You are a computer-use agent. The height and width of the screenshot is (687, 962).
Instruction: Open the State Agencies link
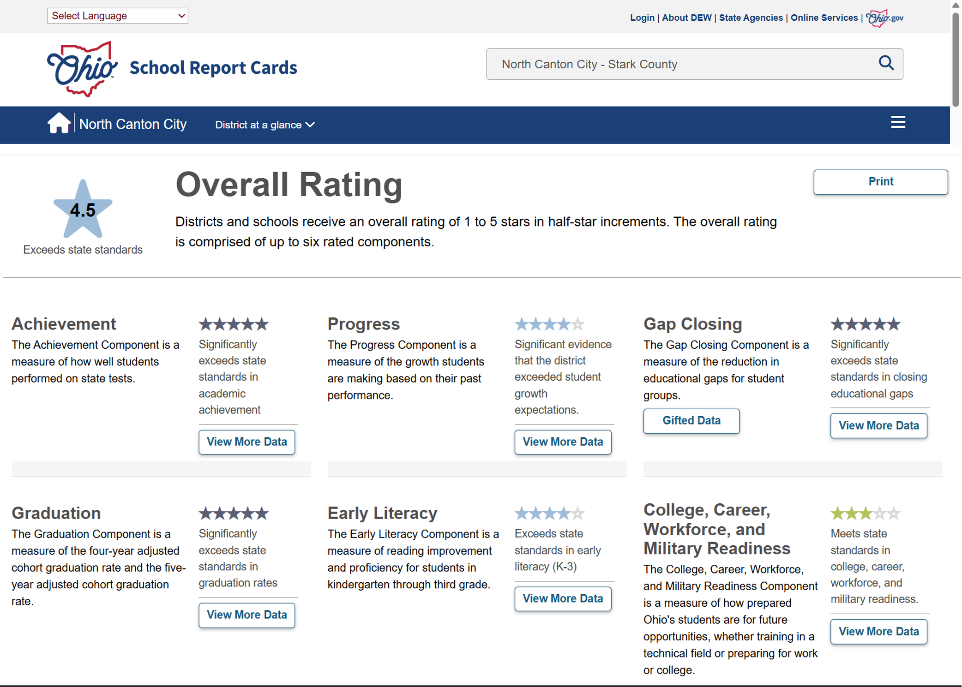pyautogui.click(x=751, y=18)
